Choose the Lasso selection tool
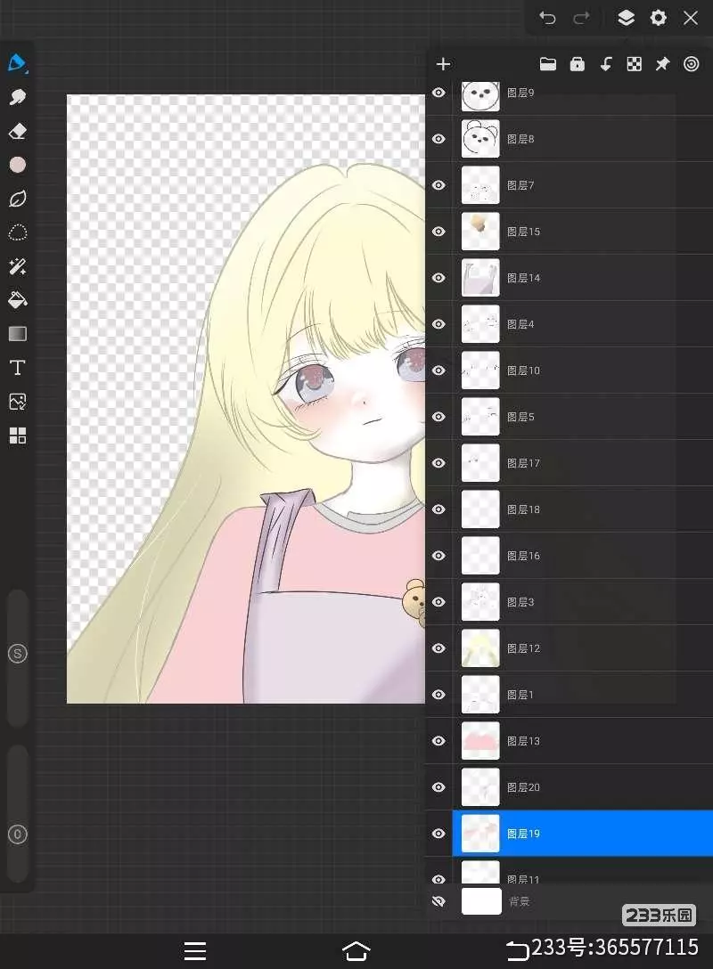The width and height of the screenshot is (713, 969). tap(17, 232)
